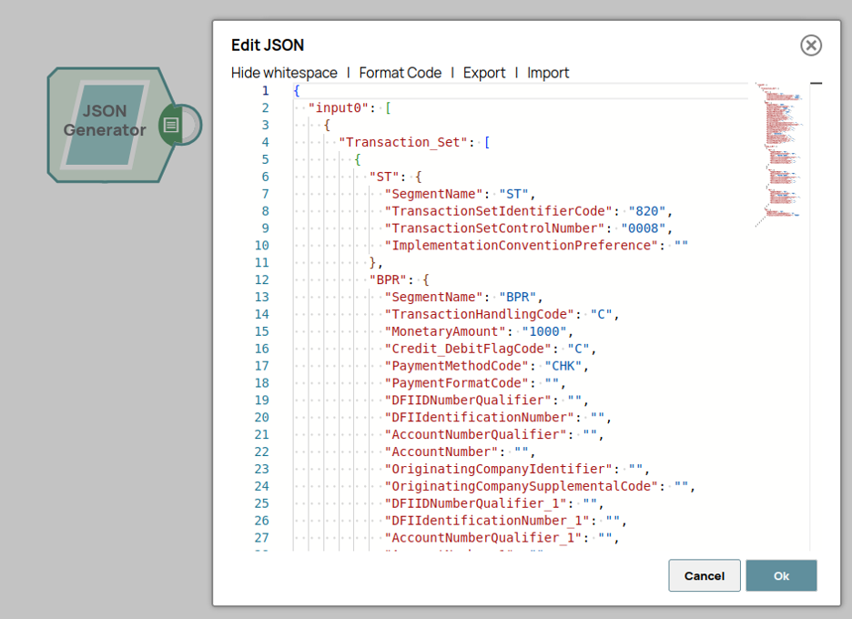852x619 pixels.
Task: Click the "input0" key on line 2
Action: pyautogui.click(x=339, y=107)
